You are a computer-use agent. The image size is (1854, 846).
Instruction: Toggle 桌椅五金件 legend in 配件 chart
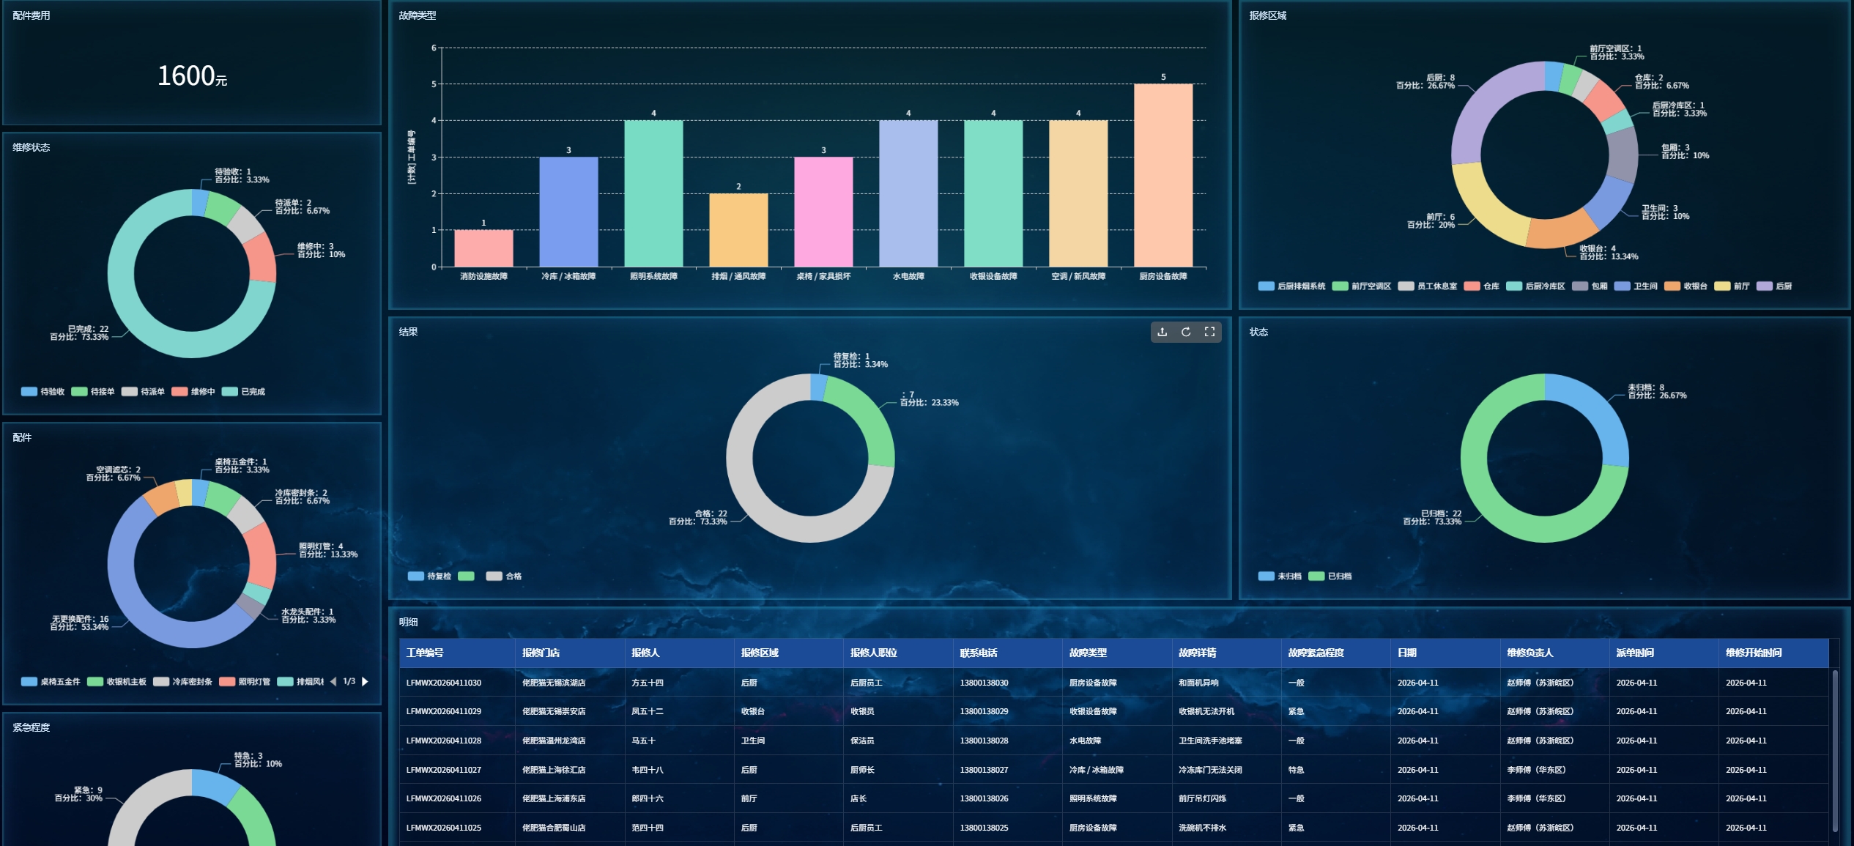(x=51, y=682)
